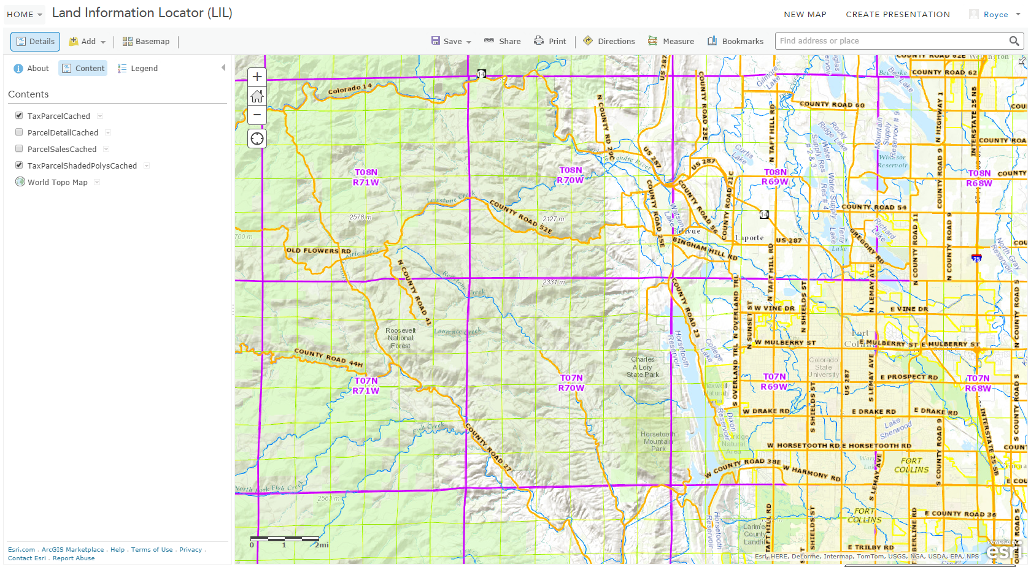Click the search magnifier icon

click(1014, 41)
